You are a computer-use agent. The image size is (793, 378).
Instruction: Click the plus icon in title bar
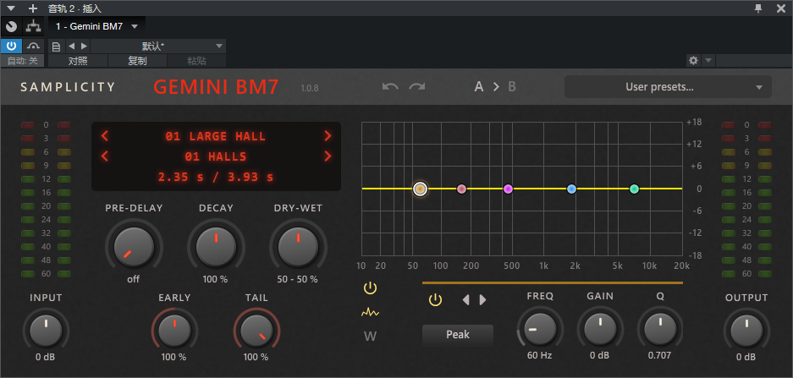(x=33, y=8)
